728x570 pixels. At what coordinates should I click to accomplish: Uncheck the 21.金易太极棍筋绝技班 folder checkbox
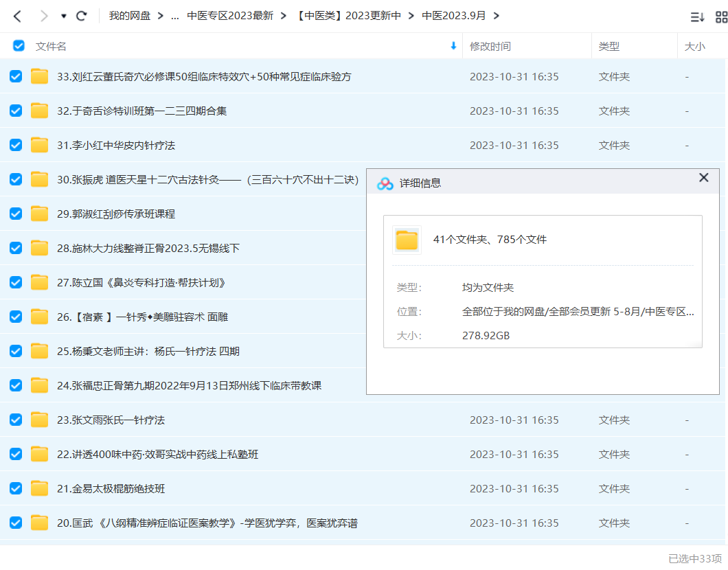point(16,488)
